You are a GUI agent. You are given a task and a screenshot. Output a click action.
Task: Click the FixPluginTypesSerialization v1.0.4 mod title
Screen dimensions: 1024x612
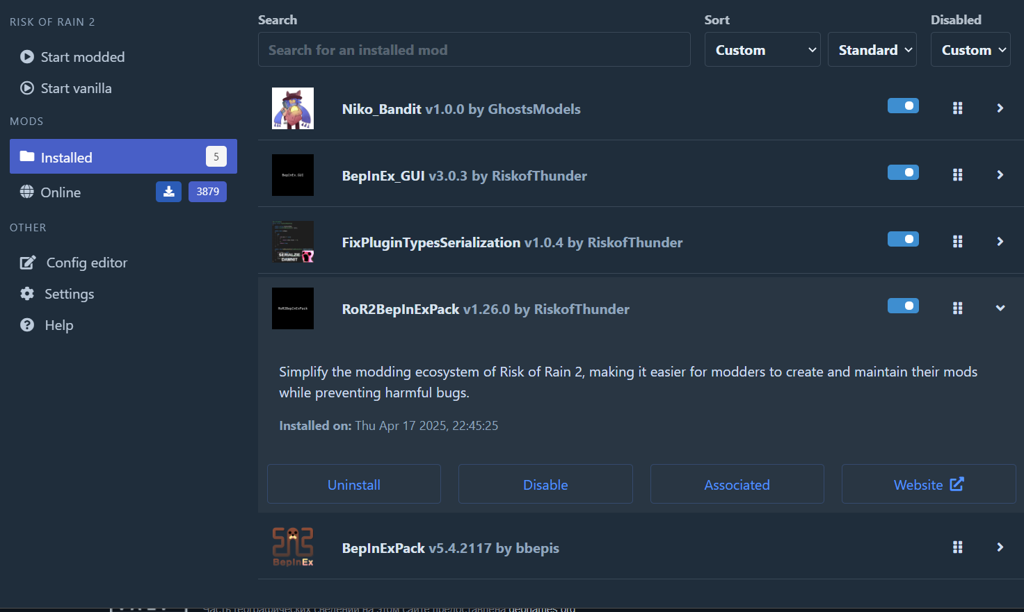pyautogui.click(x=513, y=242)
